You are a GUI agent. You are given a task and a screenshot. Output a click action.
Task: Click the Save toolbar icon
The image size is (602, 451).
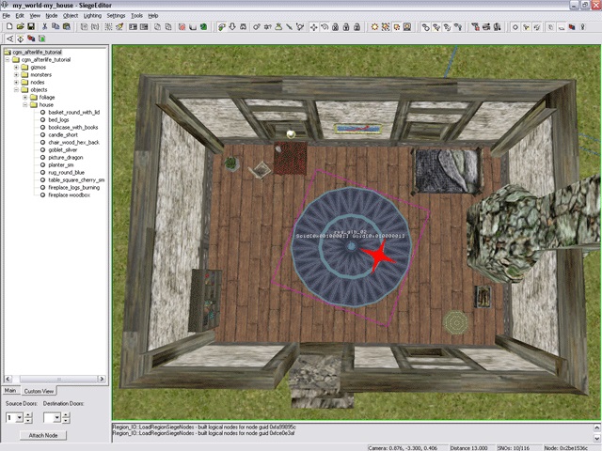tap(31, 26)
